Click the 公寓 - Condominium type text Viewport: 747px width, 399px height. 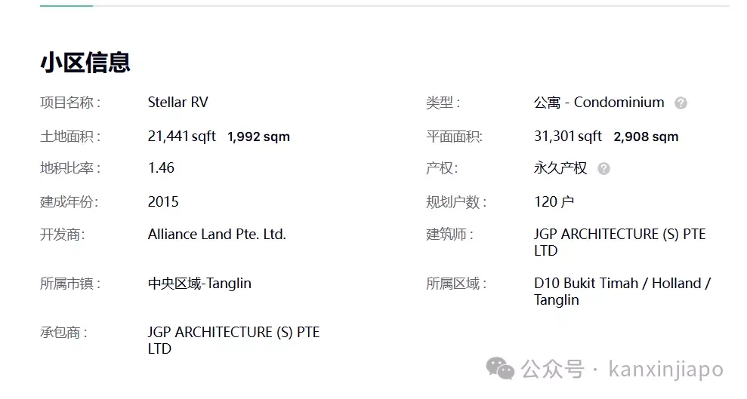click(x=599, y=103)
